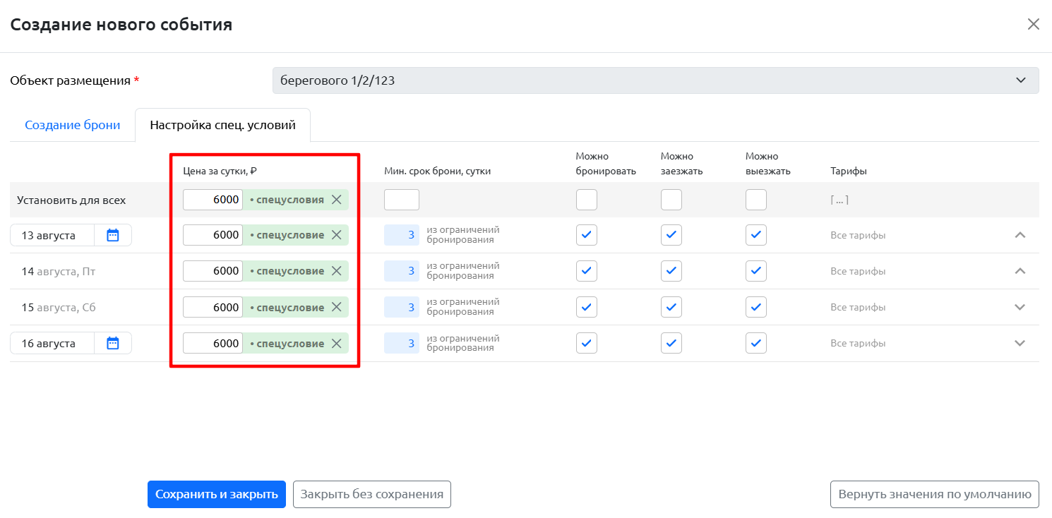Uncheck Можно заезжать for 16 августа
The width and height of the screenshot is (1052, 518).
point(671,343)
